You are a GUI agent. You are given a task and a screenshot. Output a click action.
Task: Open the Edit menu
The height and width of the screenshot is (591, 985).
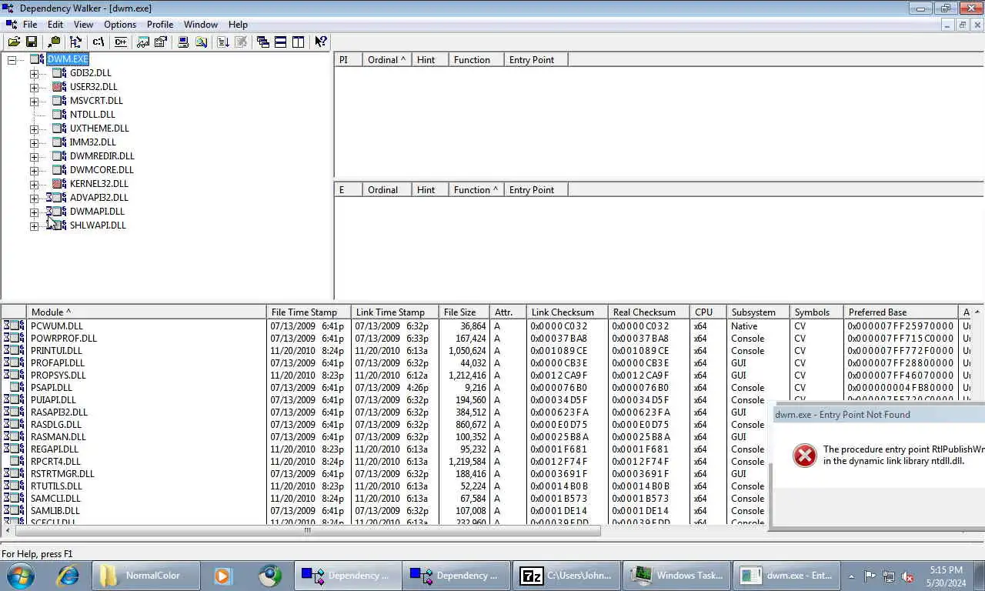pos(55,25)
